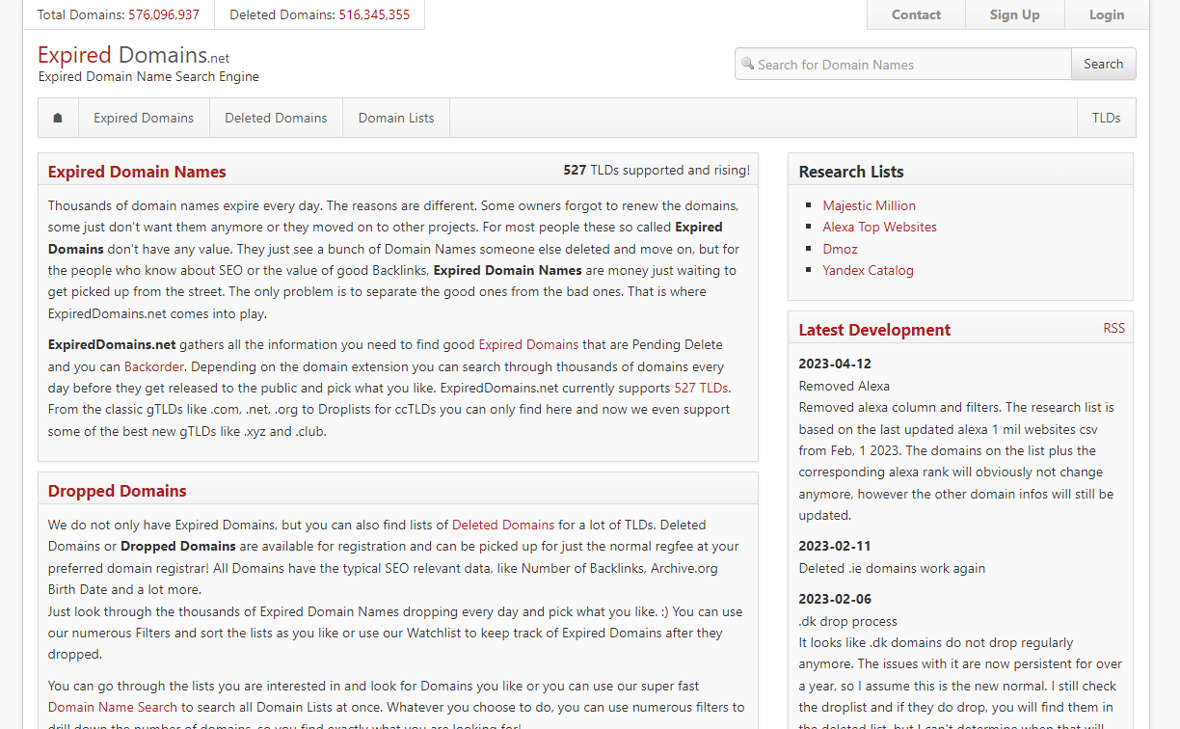1180x729 pixels.
Task: Click 'Deleted .ie domains work again' text
Action: (x=892, y=568)
